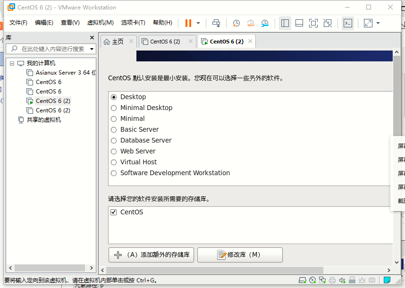Open the library search filter dropdown
Screen dimensions: 405x288
coord(92,49)
